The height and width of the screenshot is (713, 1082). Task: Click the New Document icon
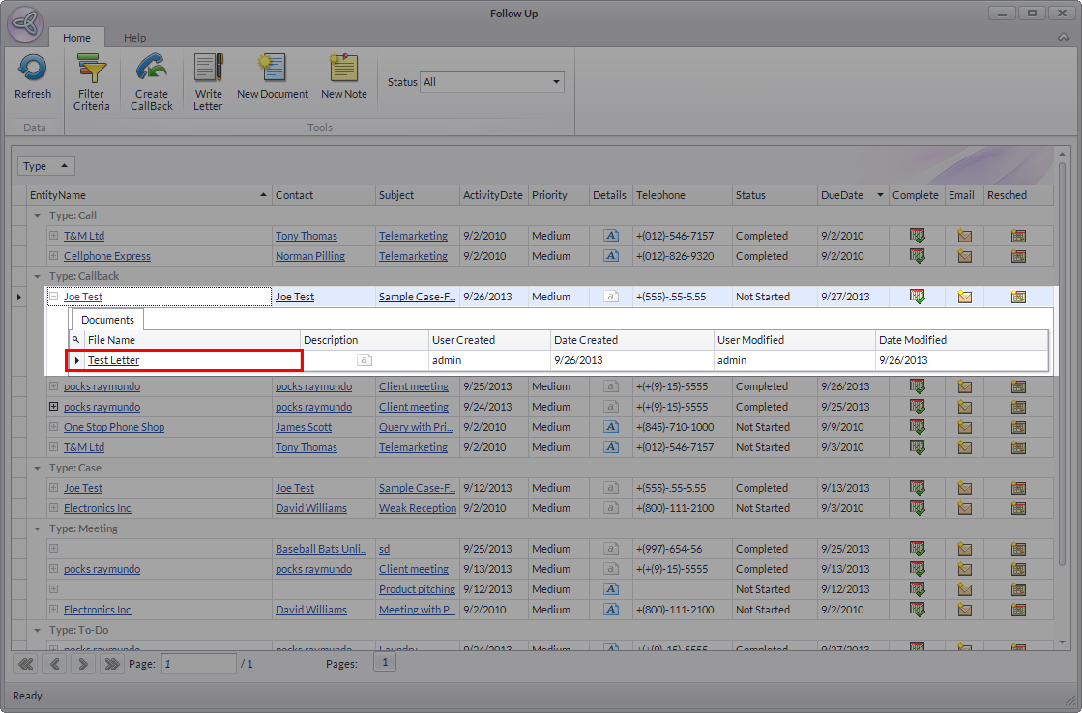(x=272, y=70)
